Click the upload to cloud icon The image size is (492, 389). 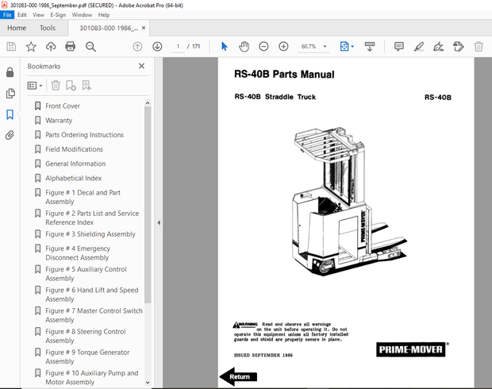[x=51, y=47]
